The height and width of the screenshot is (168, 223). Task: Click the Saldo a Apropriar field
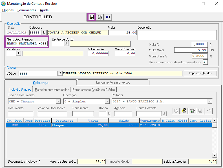point(202,162)
